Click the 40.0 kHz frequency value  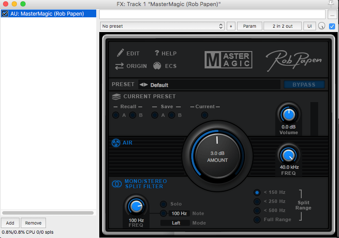pyautogui.click(x=289, y=167)
